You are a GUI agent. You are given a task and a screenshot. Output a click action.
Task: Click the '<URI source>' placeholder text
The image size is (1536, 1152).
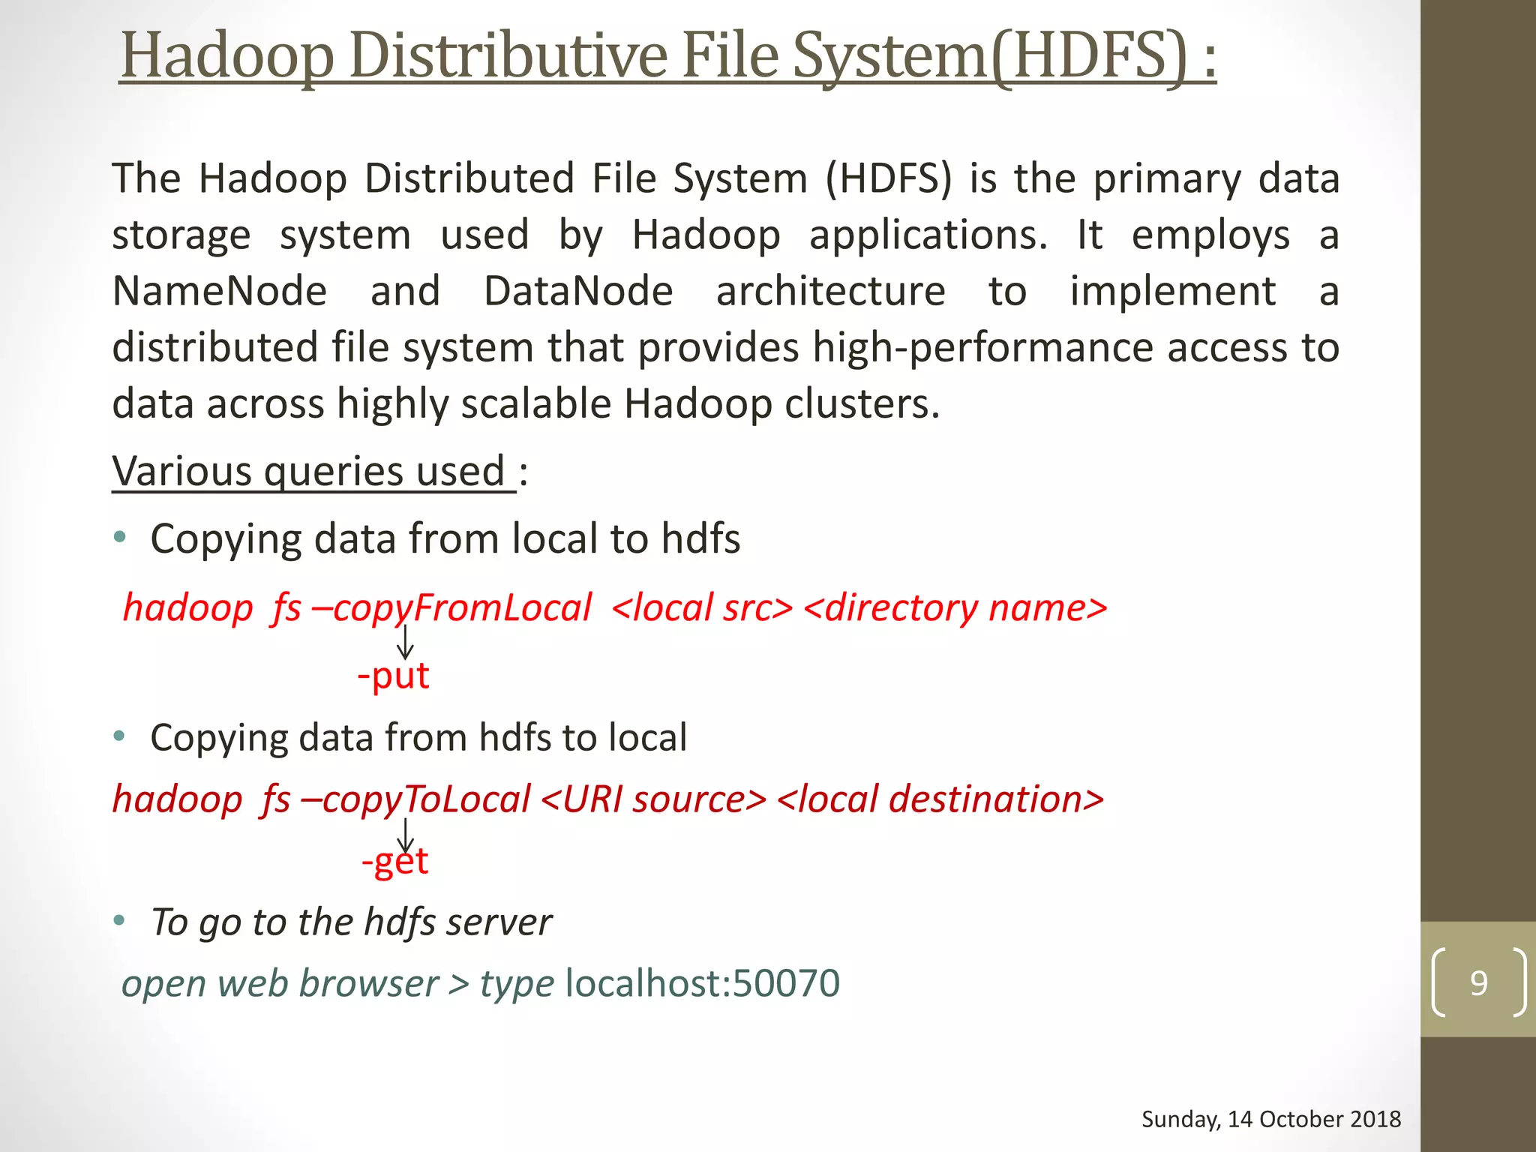click(653, 799)
